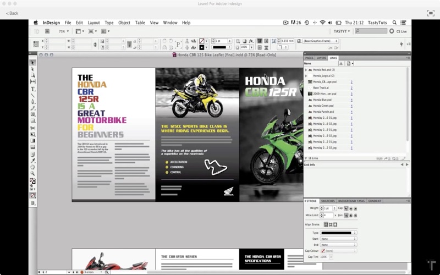The image size is (440, 275).
Task: Select the round join option
Action: 351,215
